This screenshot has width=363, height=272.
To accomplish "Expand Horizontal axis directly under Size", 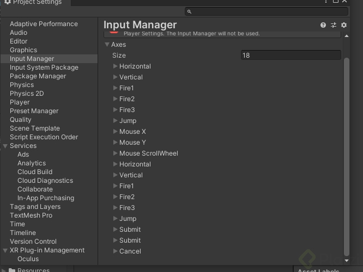I will (115, 66).
